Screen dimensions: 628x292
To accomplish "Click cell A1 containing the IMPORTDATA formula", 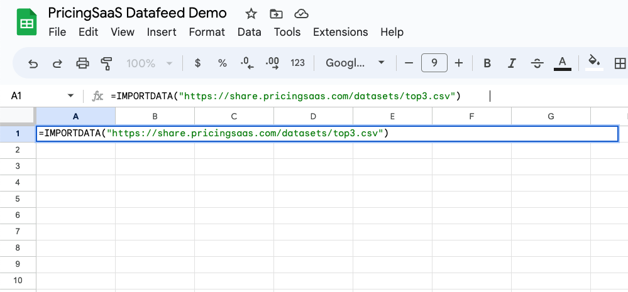I will pos(328,133).
